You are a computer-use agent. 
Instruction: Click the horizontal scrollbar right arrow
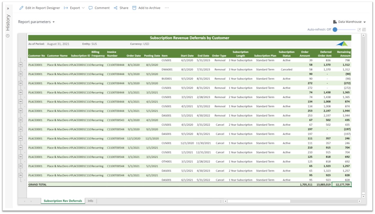359,201
